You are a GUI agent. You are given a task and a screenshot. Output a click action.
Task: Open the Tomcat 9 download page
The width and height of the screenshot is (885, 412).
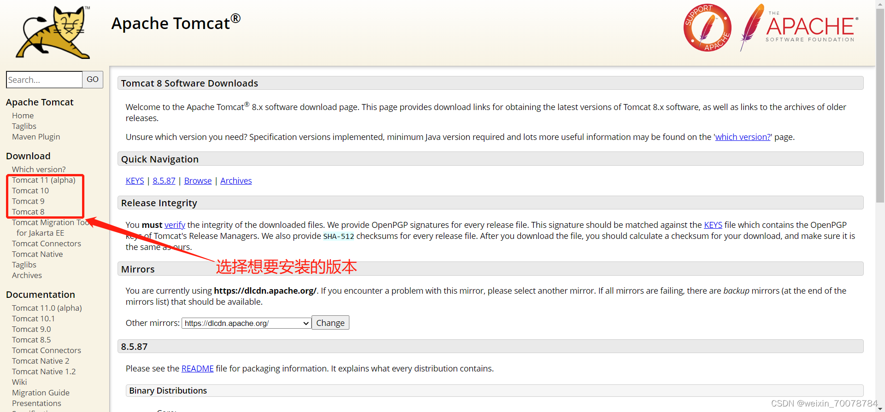click(x=28, y=201)
